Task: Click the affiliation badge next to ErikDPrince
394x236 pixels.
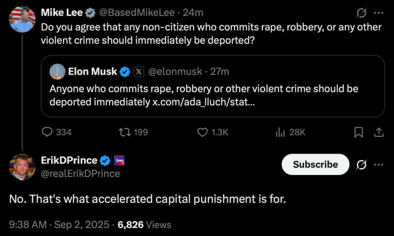Action: click(119, 161)
